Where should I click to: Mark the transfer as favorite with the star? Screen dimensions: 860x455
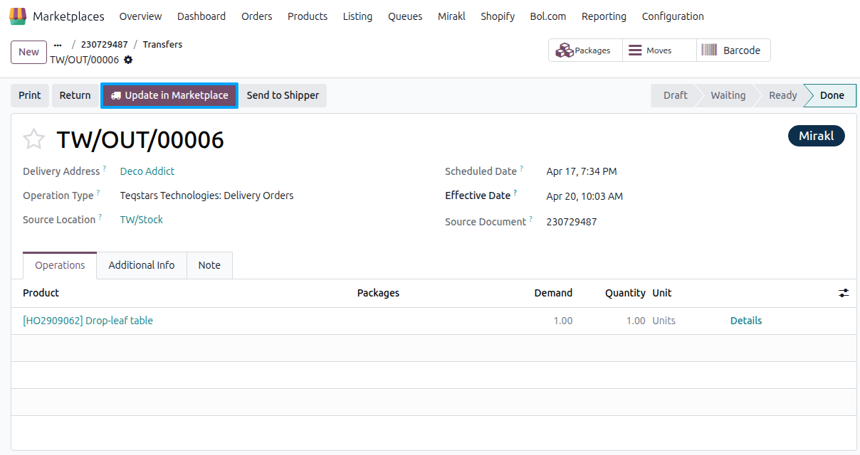[34, 139]
